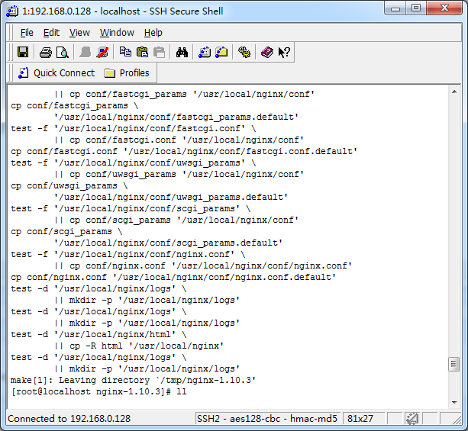Image resolution: width=468 pixels, height=431 pixels.
Task: Click 'cp conf/scgi_params \' line
Action: tap(67, 231)
